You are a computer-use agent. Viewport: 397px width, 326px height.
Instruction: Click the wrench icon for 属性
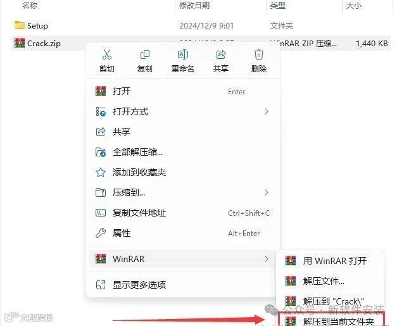point(101,233)
